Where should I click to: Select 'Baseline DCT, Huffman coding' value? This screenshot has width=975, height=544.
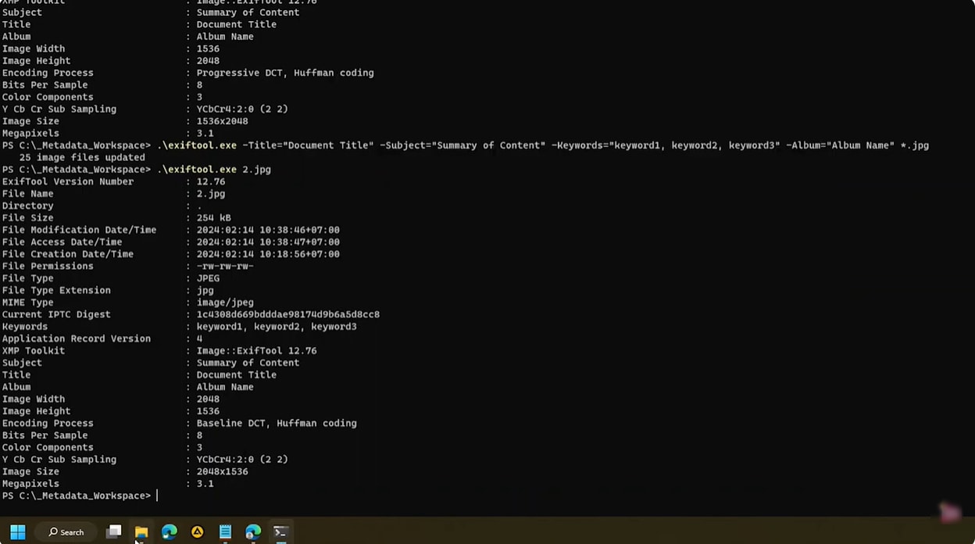click(277, 424)
